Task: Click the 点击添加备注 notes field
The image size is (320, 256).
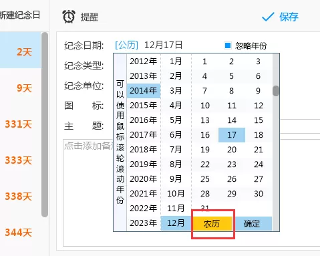Action: tap(192, 193)
